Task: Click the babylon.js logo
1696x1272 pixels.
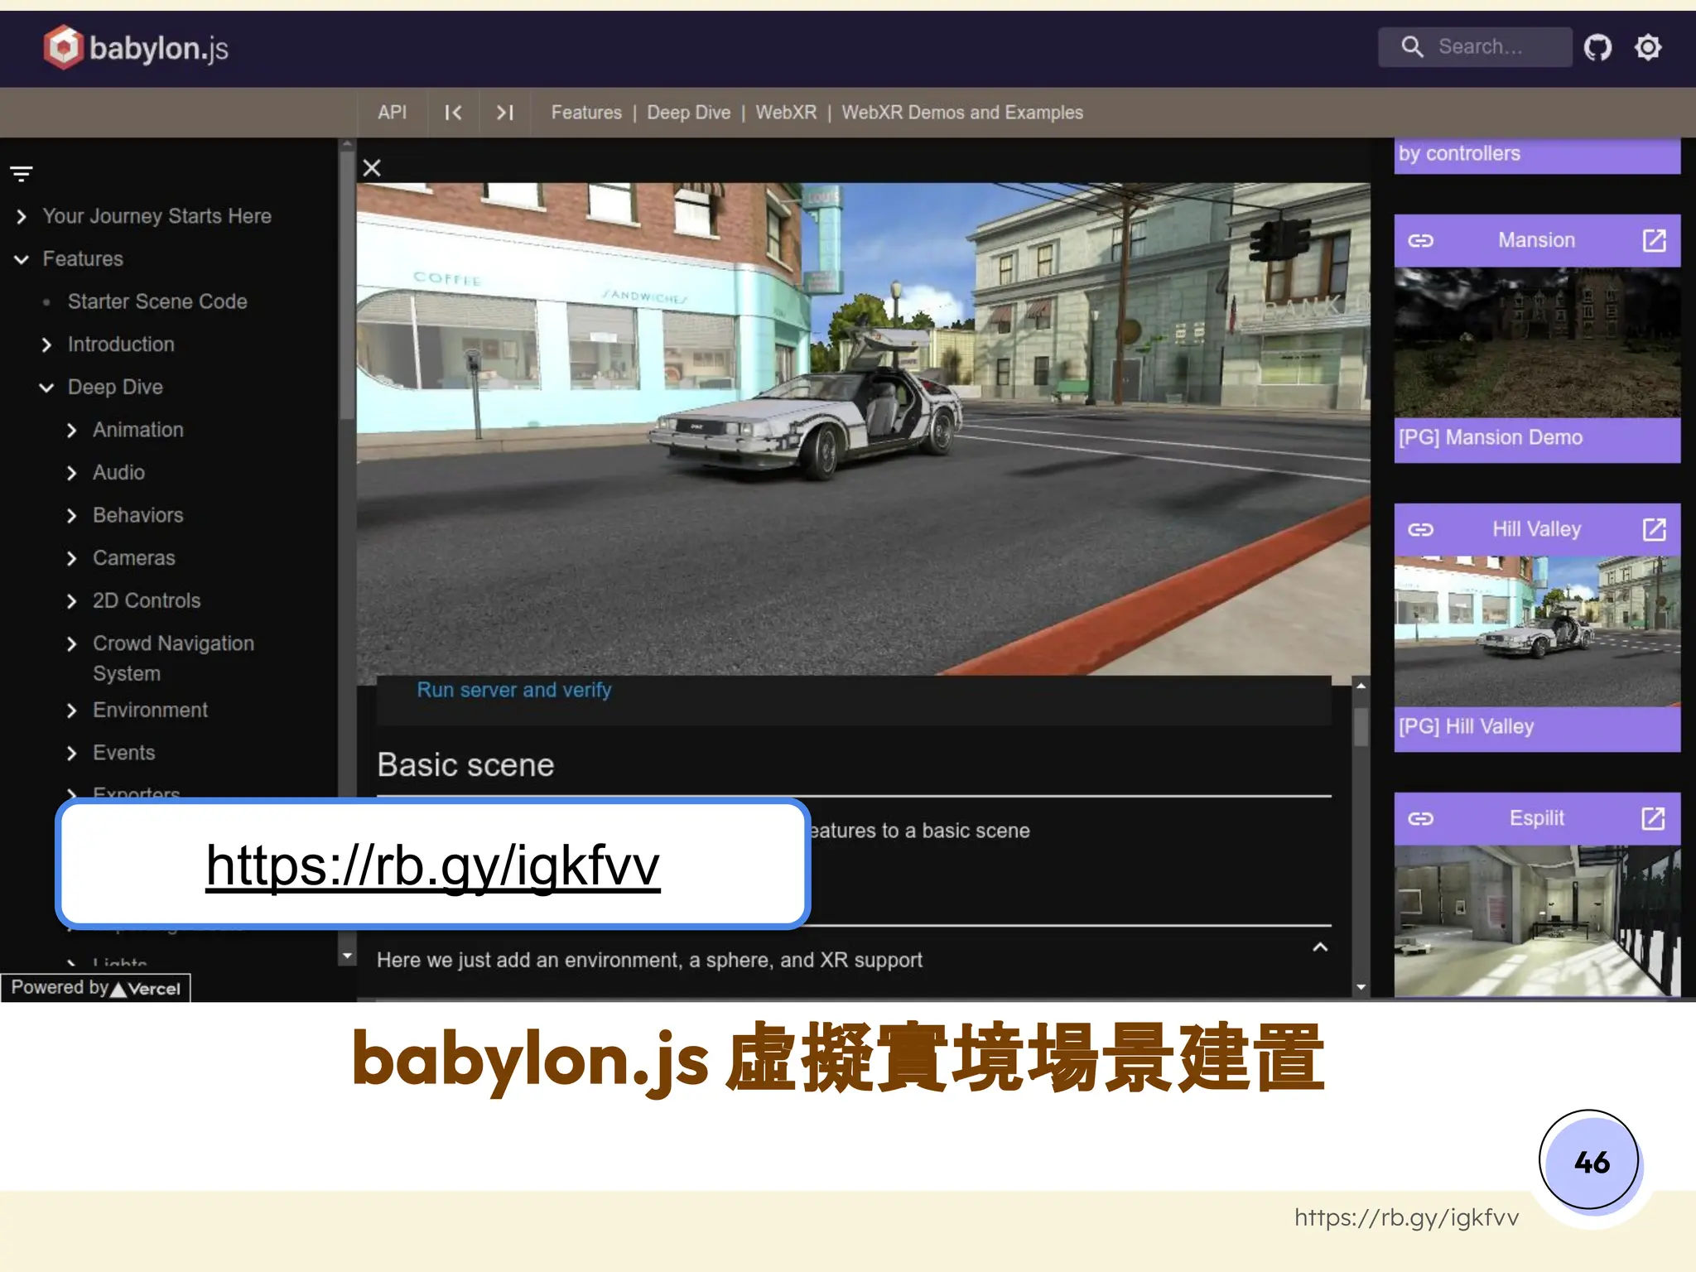Action: pos(136,48)
